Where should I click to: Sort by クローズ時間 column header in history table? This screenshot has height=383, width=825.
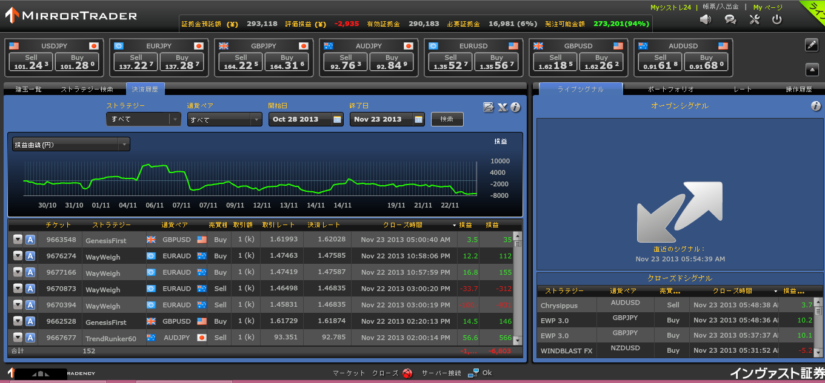click(402, 224)
